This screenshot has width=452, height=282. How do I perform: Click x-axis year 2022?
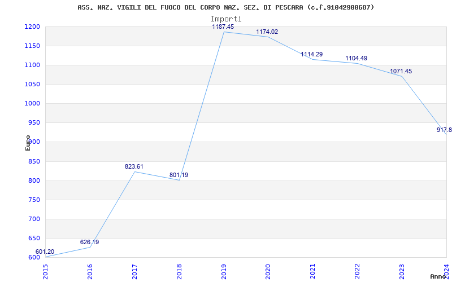358,271
